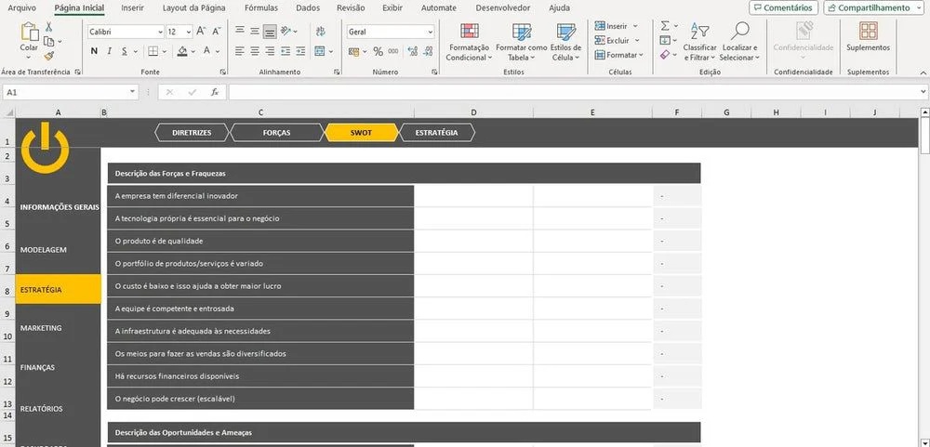Click the AutoSum sigma icon
The image size is (930, 447).
click(x=665, y=26)
